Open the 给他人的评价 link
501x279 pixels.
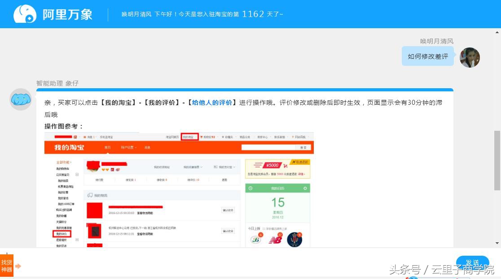pyautogui.click(x=212, y=103)
